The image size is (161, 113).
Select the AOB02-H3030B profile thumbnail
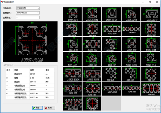tap(111, 14)
